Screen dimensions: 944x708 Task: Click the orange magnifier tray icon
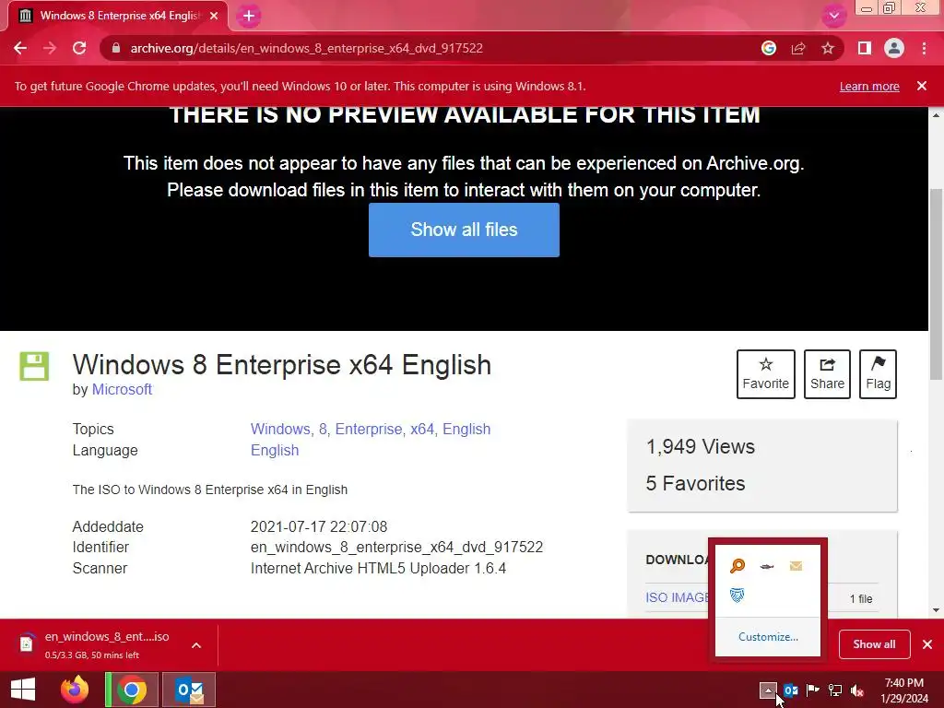[737, 566]
